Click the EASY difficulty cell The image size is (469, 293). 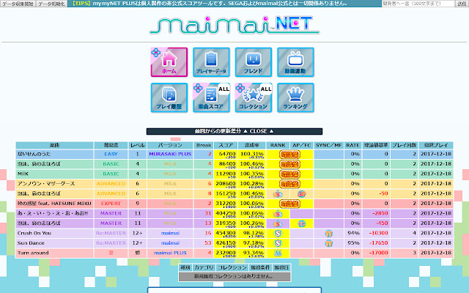pyautogui.click(x=111, y=155)
